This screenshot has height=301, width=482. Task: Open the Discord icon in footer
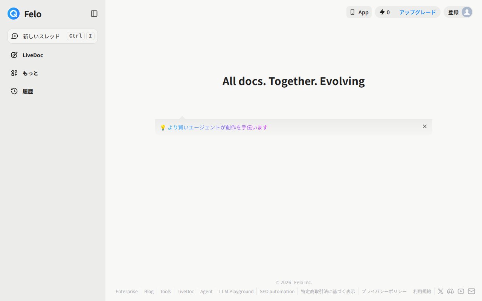click(450, 291)
